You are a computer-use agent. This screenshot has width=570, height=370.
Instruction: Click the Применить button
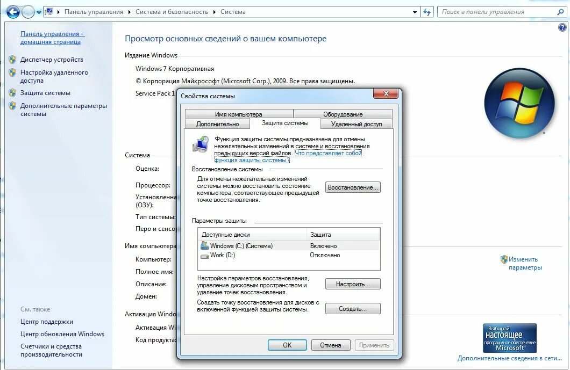click(374, 345)
